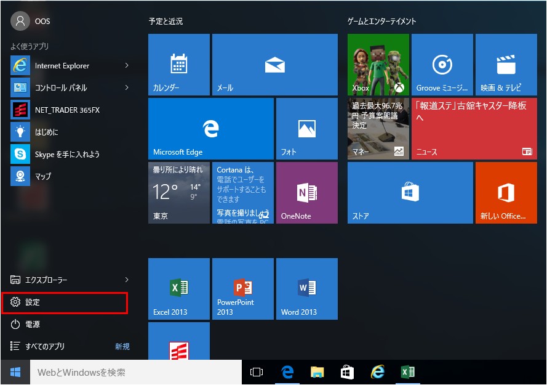Click the ゲームとエンターテイメント group heading
Viewport: 547px width, 385px height.
point(382,22)
